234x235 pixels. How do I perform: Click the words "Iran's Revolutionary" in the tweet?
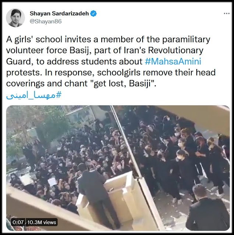pyautogui.click(x=164, y=50)
